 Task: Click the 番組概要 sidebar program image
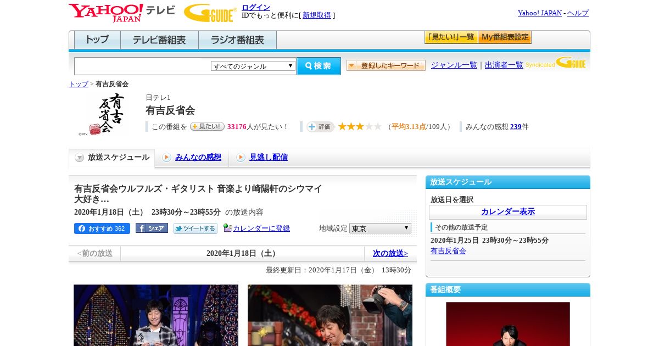508,324
